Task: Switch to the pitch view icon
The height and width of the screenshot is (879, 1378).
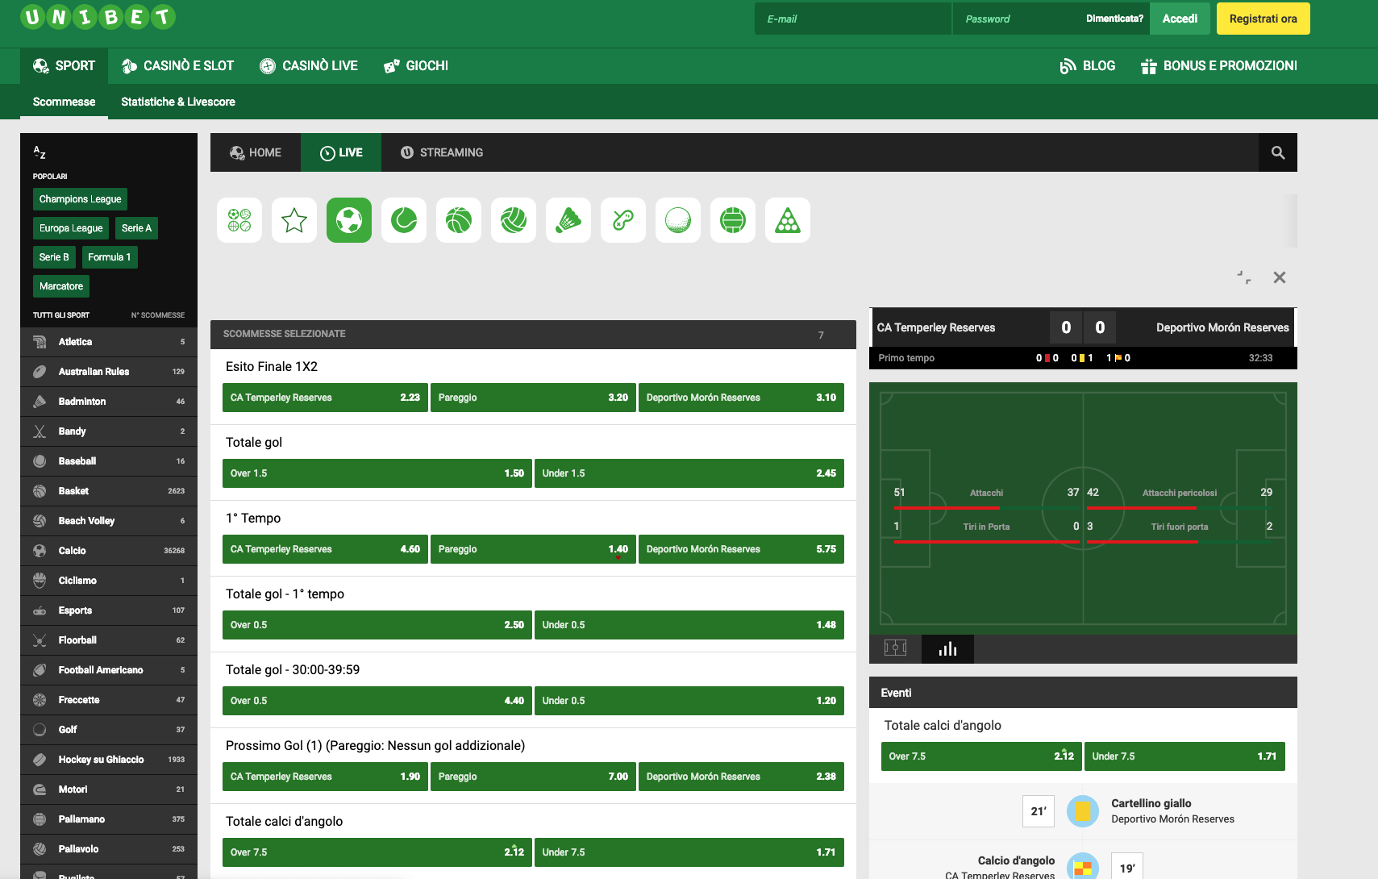Action: click(x=895, y=648)
